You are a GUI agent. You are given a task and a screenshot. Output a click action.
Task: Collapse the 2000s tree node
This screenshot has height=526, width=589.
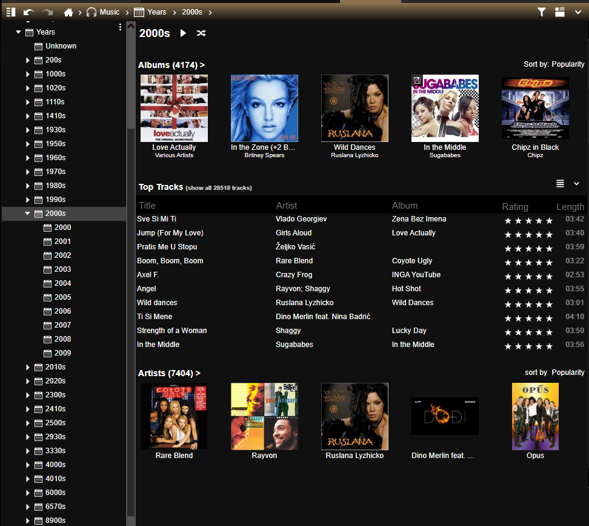(27, 214)
